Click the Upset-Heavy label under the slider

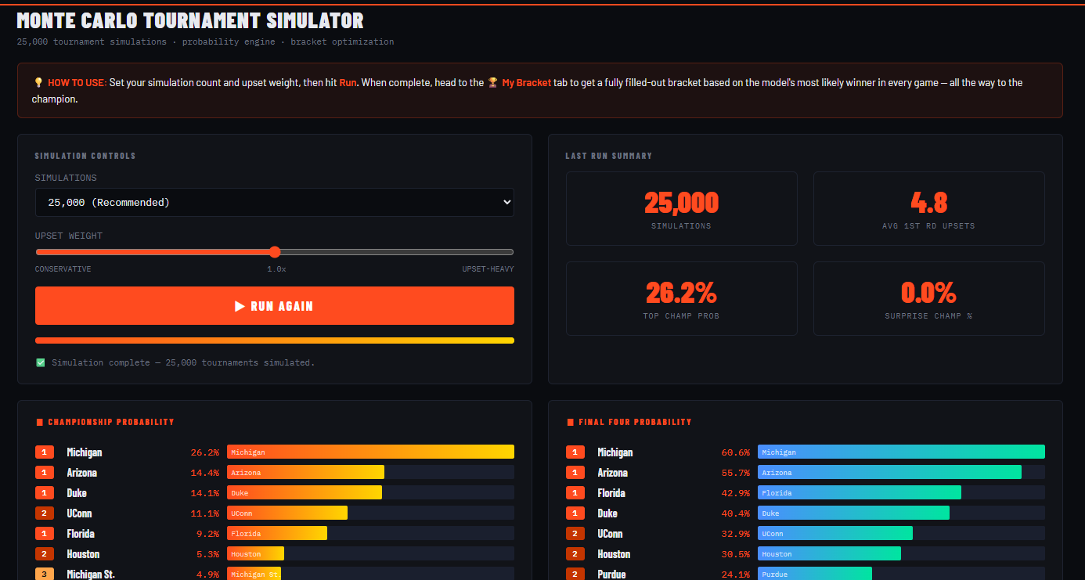tap(488, 269)
